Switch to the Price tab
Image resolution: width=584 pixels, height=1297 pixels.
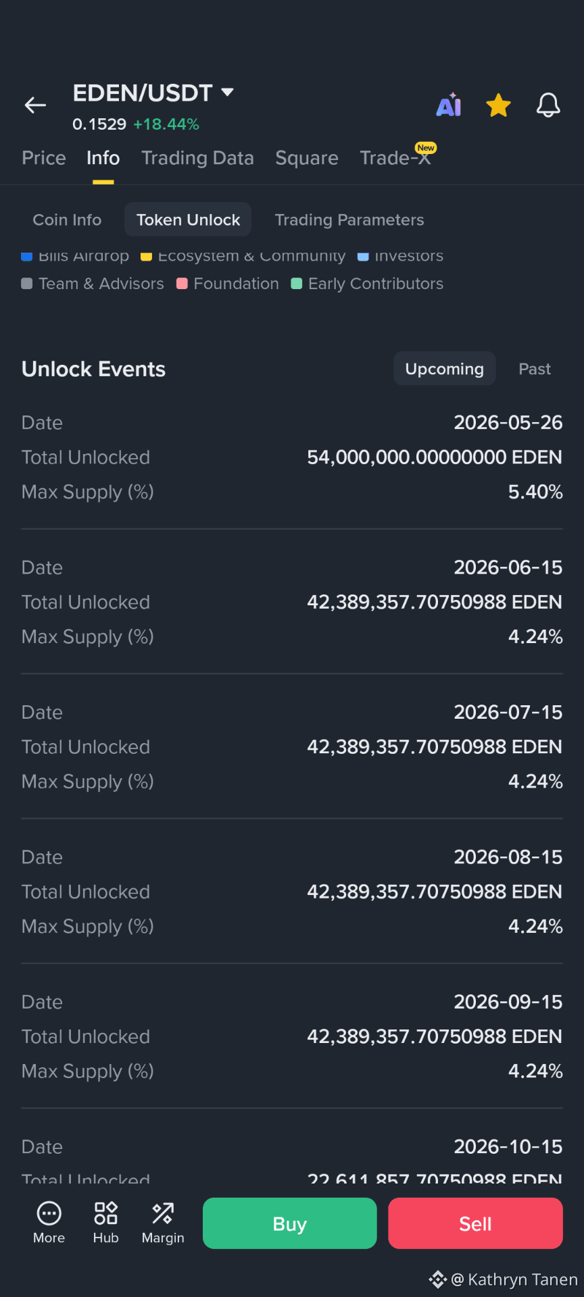click(x=44, y=158)
